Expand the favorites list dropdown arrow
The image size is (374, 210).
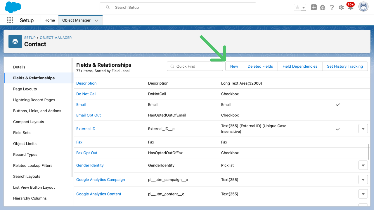(304, 8)
